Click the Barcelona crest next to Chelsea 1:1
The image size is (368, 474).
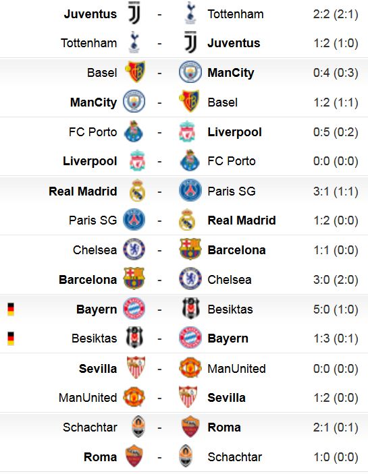pos(190,249)
